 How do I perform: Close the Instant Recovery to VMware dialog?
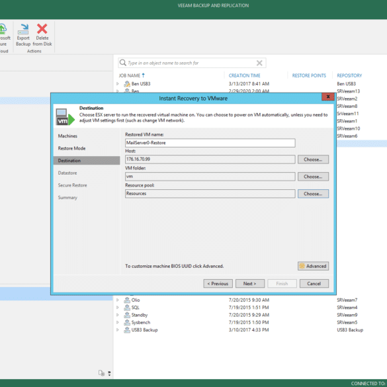[327, 97]
